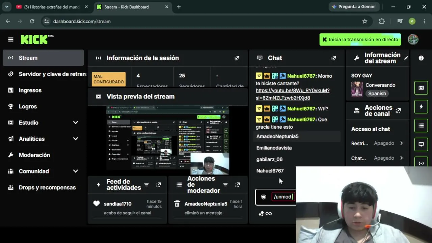Click Nahuel6767 username on the Wtf? message
This screenshot has height=243, width=432.
[x=302, y=109]
